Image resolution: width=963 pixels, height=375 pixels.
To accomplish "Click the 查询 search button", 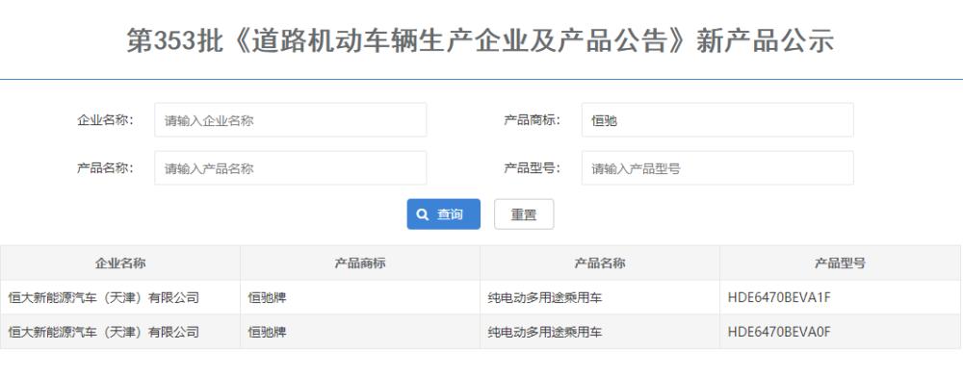I will pyautogui.click(x=443, y=214).
